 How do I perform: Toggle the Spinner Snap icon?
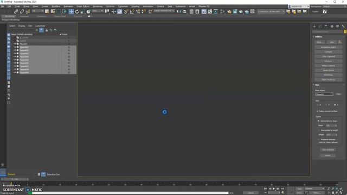(144, 11)
